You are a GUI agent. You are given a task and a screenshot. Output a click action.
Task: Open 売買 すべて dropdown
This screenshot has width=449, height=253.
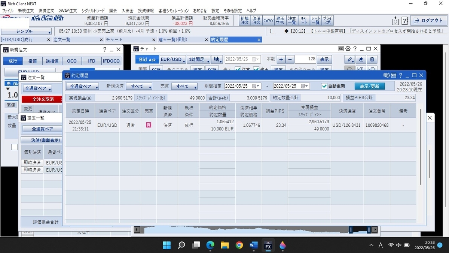tap(184, 86)
